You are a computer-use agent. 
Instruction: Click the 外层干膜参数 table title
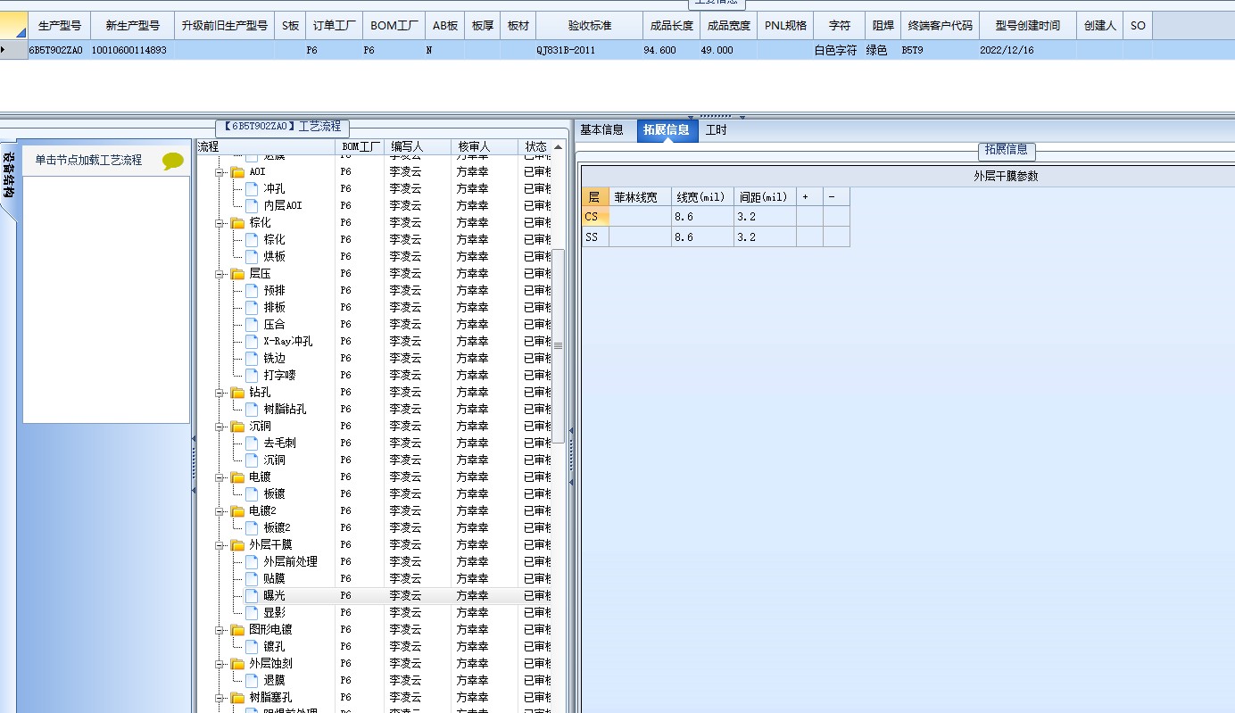(x=1006, y=177)
